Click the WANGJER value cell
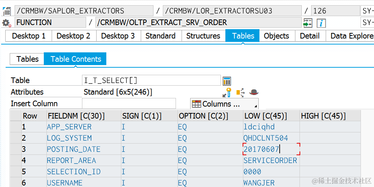 271,183
